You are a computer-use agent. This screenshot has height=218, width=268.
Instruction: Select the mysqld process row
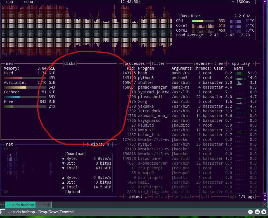pyautogui.click(x=189, y=144)
